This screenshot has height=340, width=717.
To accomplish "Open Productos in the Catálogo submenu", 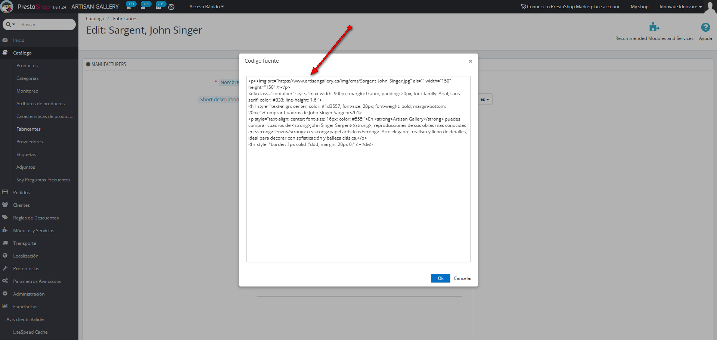I will click(x=27, y=65).
